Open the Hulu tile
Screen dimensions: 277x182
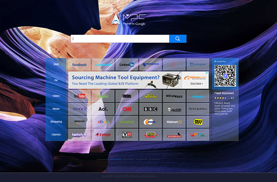(x=103, y=96)
